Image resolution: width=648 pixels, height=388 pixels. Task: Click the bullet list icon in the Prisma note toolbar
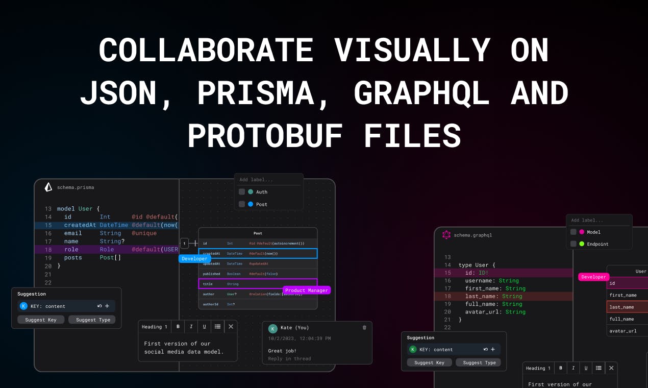coord(218,327)
